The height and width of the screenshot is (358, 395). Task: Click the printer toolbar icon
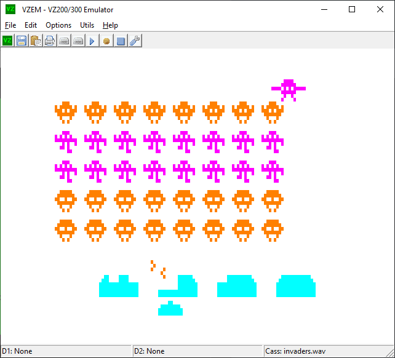tap(50, 41)
